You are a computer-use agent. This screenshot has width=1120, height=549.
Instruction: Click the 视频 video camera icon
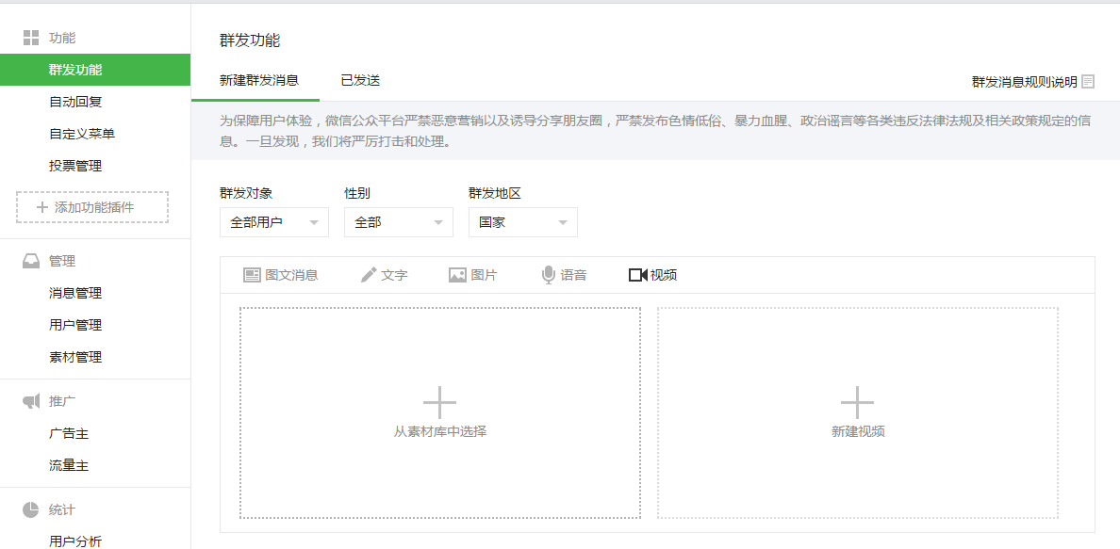638,274
